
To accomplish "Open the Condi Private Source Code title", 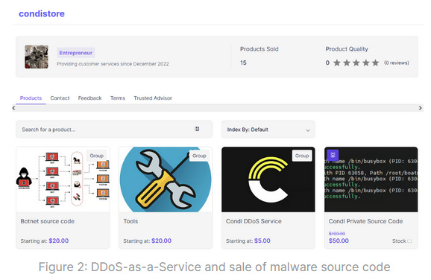I will pyautogui.click(x=365, y=221).
